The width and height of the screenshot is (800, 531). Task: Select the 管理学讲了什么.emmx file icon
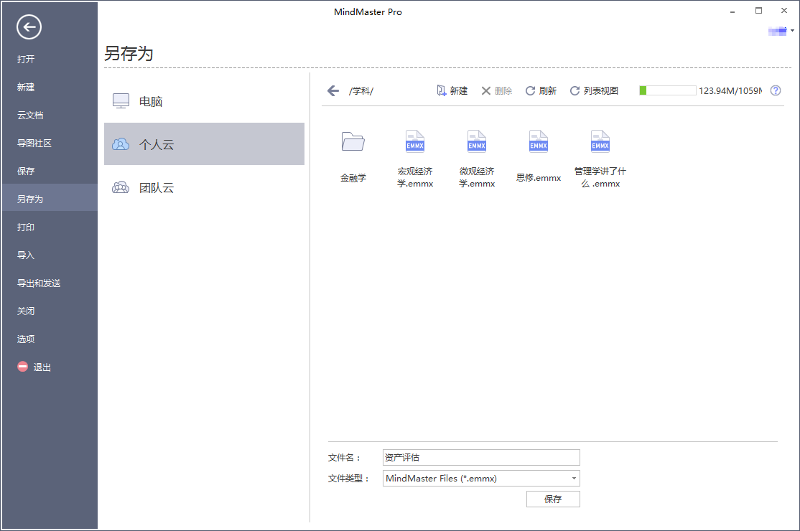(600, 141)
